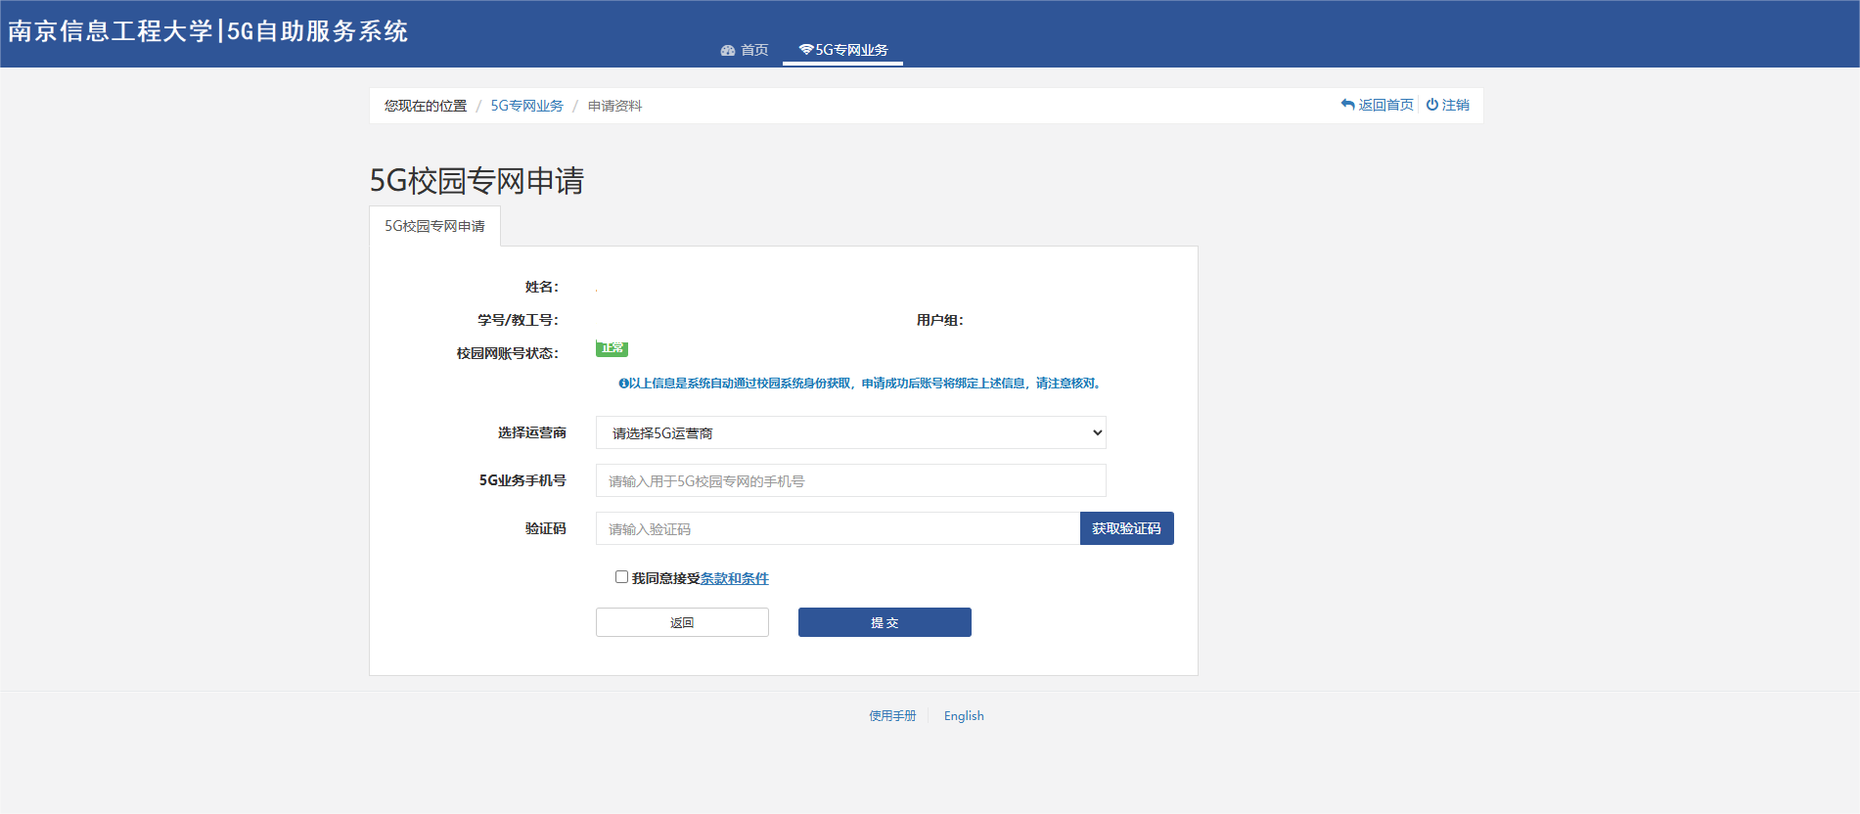Switch language via English link

(964, 716)
